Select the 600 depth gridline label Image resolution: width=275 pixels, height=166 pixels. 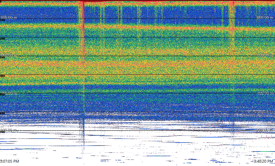tap(3, 113)
